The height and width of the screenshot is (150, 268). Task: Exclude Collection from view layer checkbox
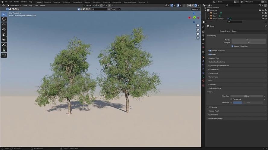260,10
